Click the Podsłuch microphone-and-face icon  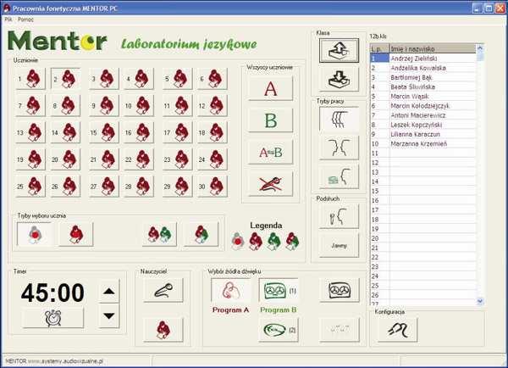[x=339, y=216]
